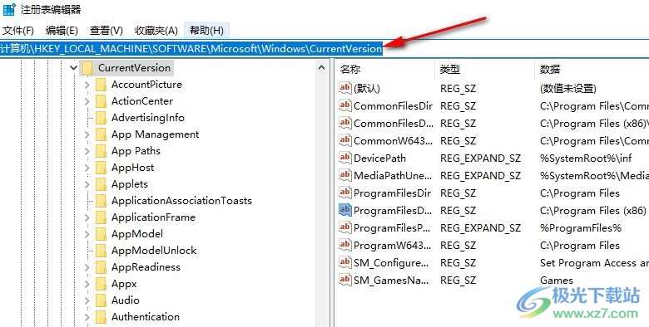Expand the App Management key
The width and height of the screenshot is (649, 327).
tap(87, 134)
